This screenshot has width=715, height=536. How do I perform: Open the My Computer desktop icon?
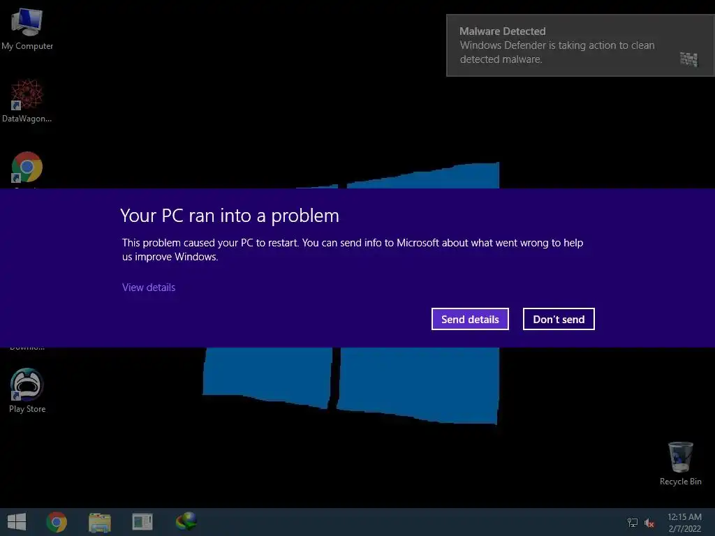click(x=27, y=29)
